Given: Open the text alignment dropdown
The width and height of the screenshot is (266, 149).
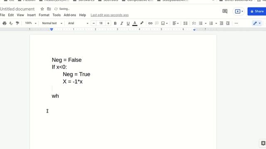Looking at the screenshot, I should pyautogui.click(x=175, y=23).
